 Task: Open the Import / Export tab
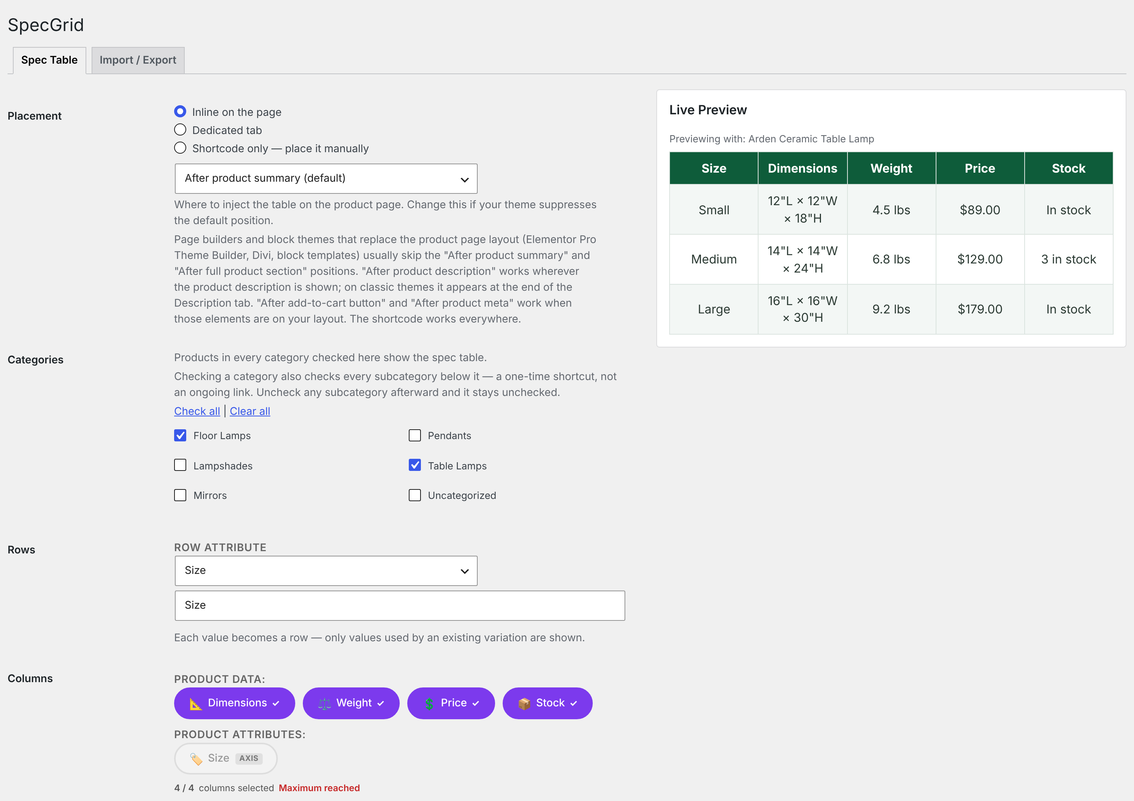(138, 60)
